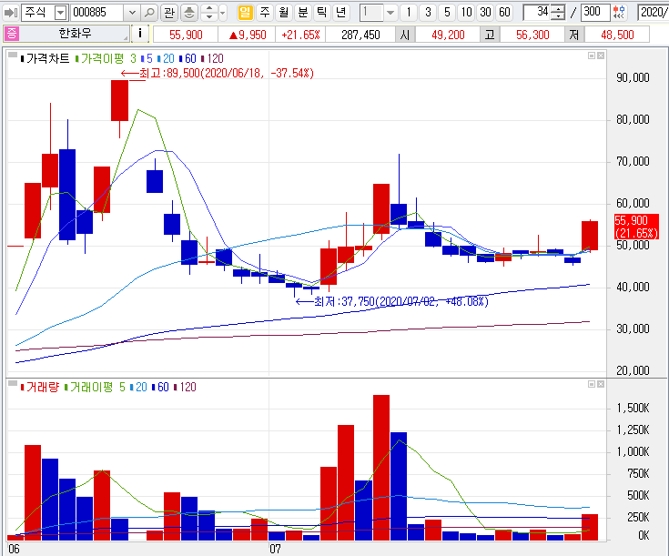Open small dropdown arrow beside the stock stepper
Viewport: 669px width, 556px height.
click(x=223, y=13)
